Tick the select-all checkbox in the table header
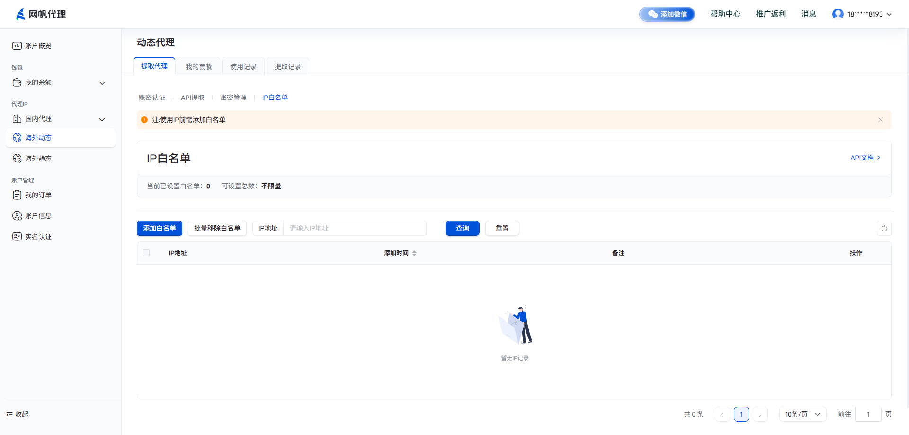The image size is (909, 435). click(146, 253)
